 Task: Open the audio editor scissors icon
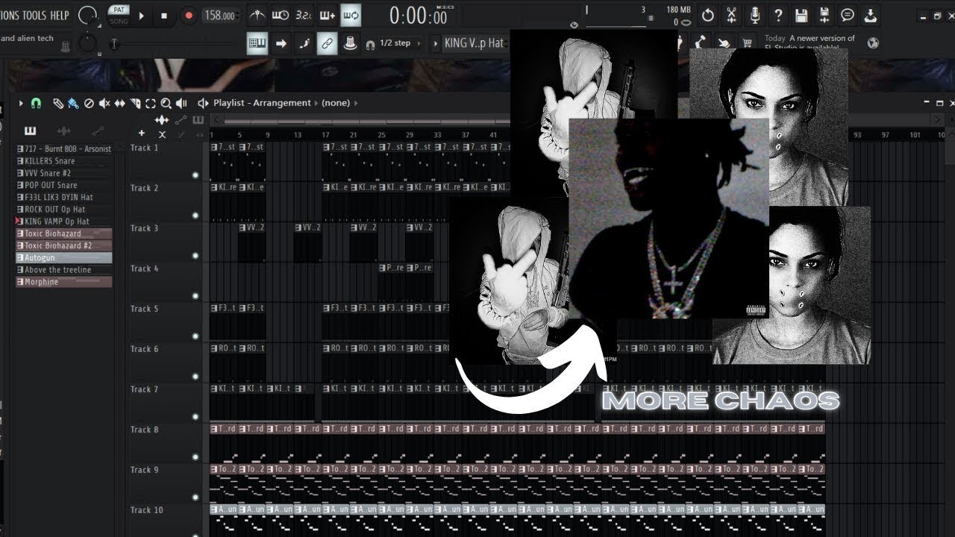(x=731, y=15)
